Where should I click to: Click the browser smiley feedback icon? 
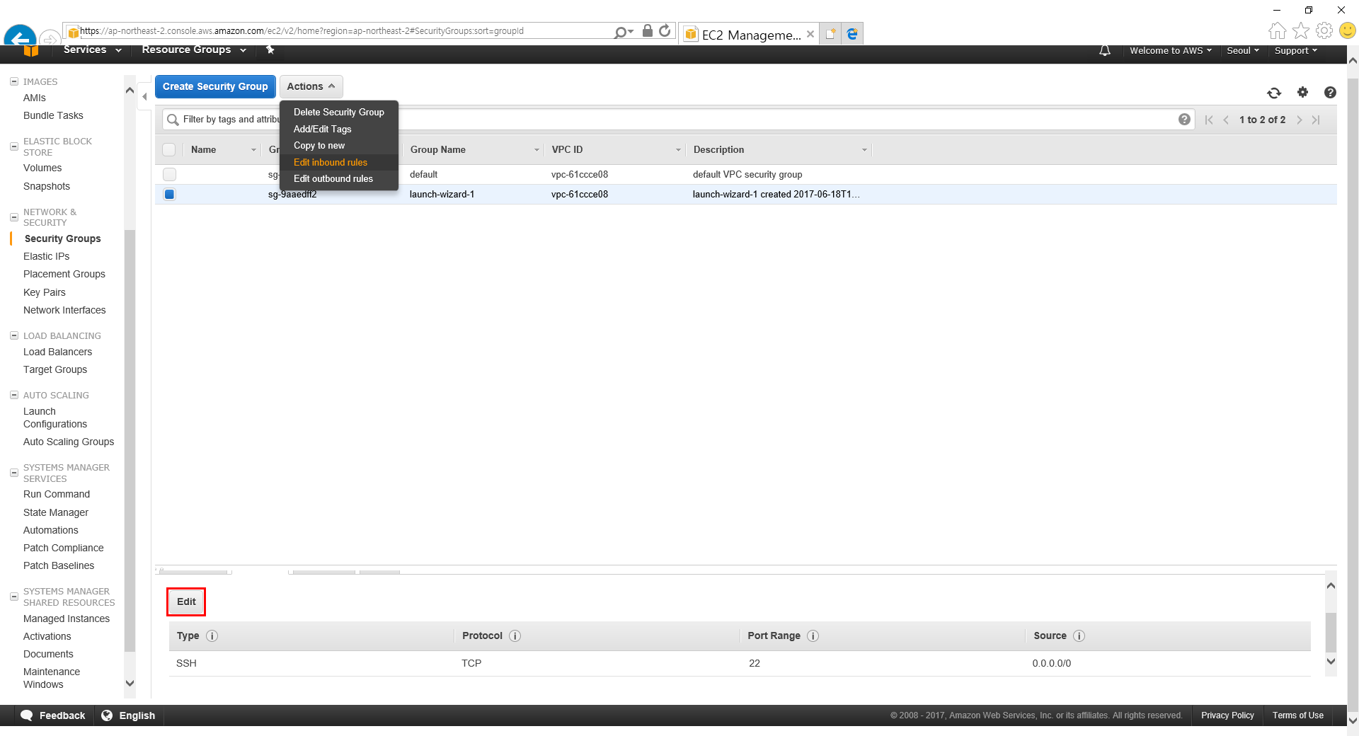(1348, 30)
